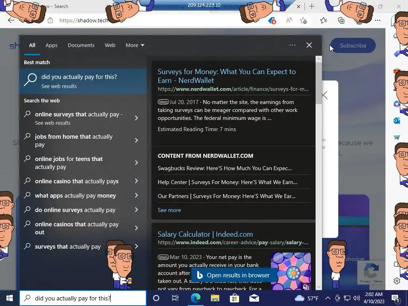Expand 'what apps actually pay money' arrow
The image size is (408, 306).
tap(136, 195)
